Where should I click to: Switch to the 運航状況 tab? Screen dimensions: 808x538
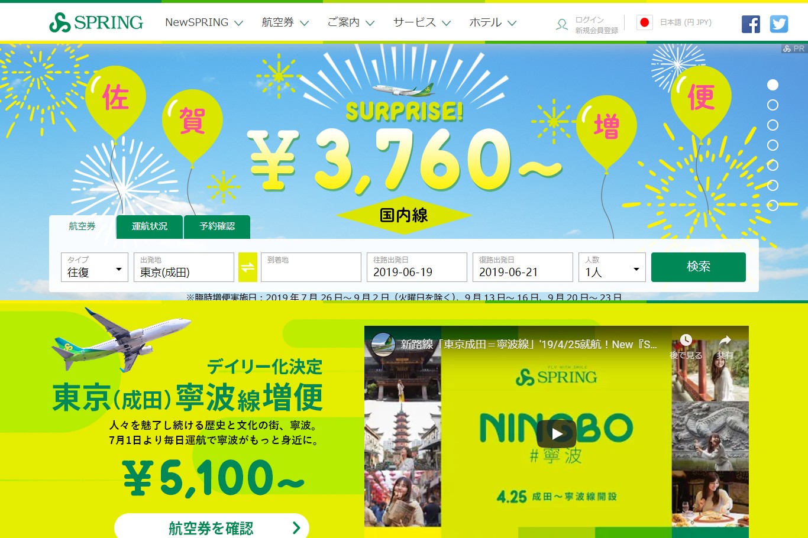(x=150, y=227)
